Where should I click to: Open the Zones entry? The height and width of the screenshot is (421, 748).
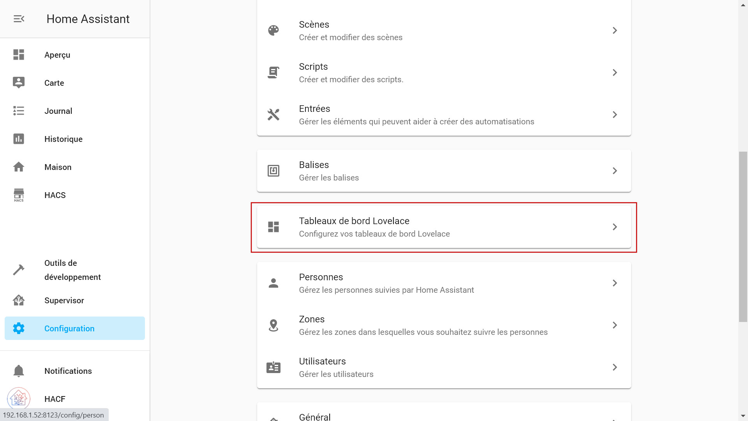[x=444, y=325]
